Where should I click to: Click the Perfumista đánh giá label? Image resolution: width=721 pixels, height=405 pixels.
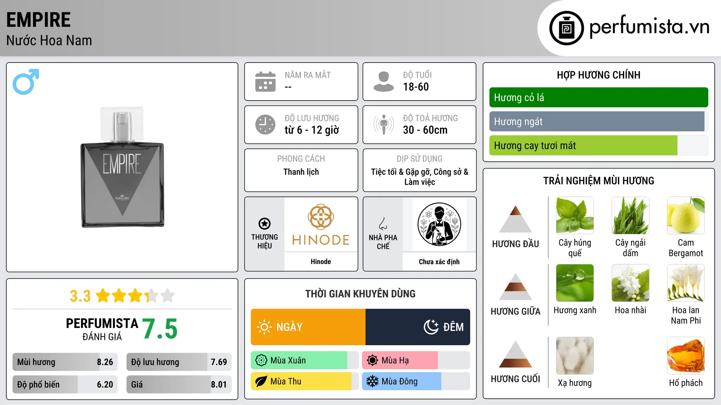102,329
